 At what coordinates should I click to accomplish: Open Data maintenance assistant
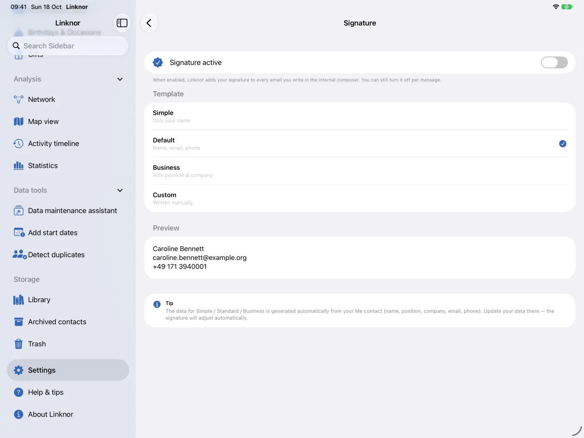point(68,211)
